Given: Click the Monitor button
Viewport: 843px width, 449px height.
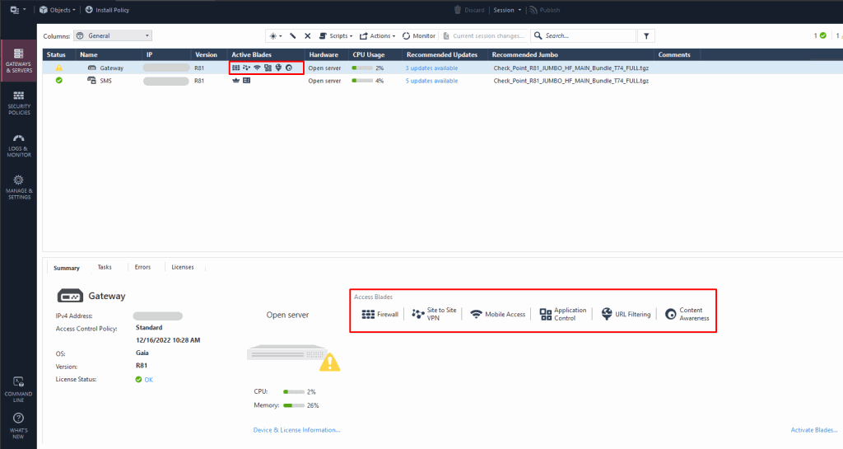Looking at the screenshot, I should [x=419, y=36].
